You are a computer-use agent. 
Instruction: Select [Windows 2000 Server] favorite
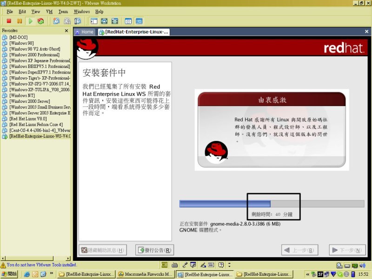(x=30, y=101)
